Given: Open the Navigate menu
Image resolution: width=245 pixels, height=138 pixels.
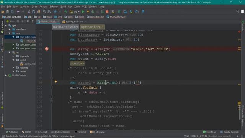Looking at the screenshot, I should (25, 7).
